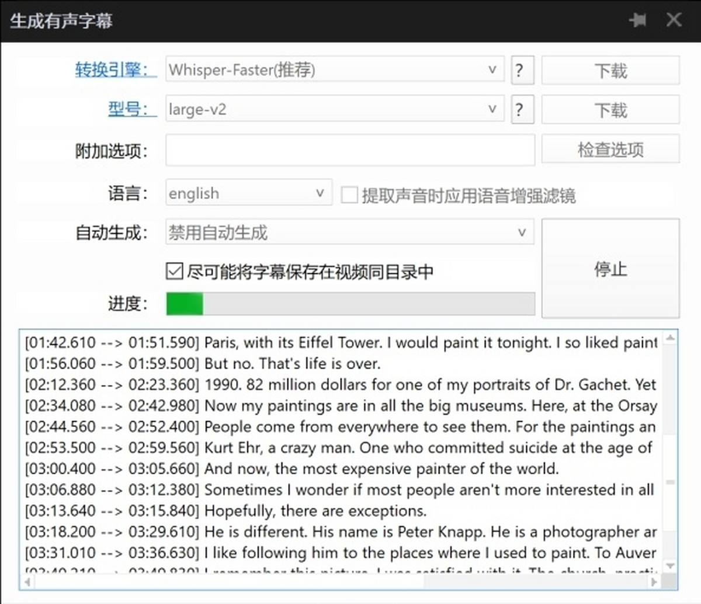The width and height of the screenshot is (701, 604).
Task: Open help for the conversion engine
Action: pos(522,71)
